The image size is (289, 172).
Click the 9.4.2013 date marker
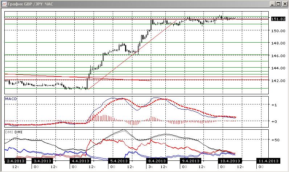coord(191,161)
